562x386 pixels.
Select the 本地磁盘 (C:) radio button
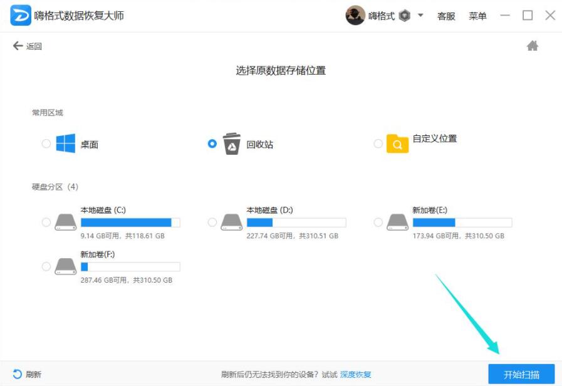click(46, 222)
